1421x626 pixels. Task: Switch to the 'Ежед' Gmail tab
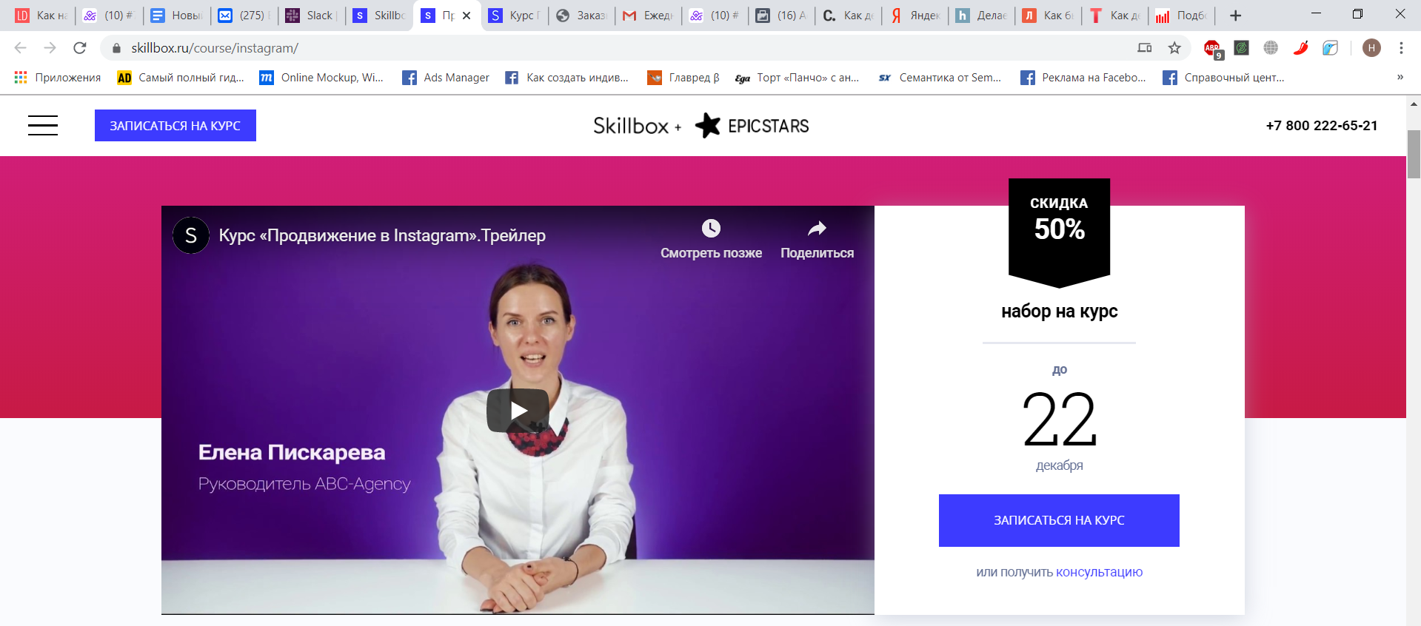pos(649,16)
